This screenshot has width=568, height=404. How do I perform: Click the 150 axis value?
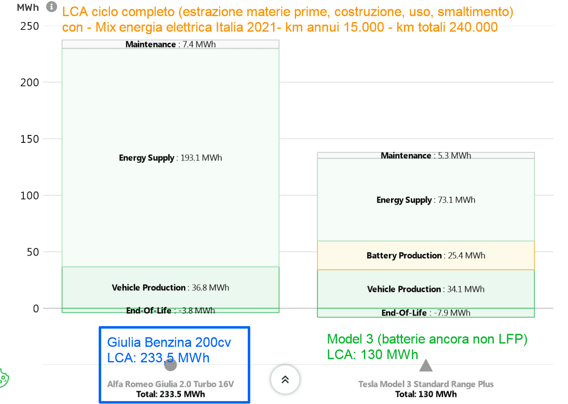[x=30, y=139]
